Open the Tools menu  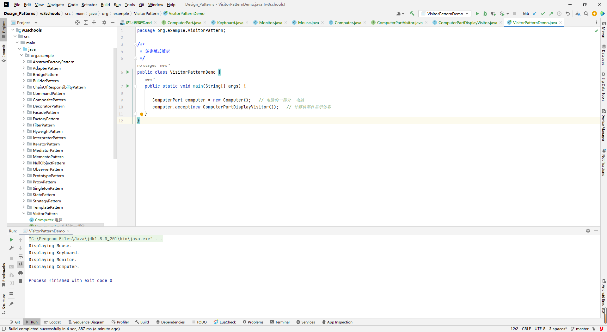click(130, 4)
